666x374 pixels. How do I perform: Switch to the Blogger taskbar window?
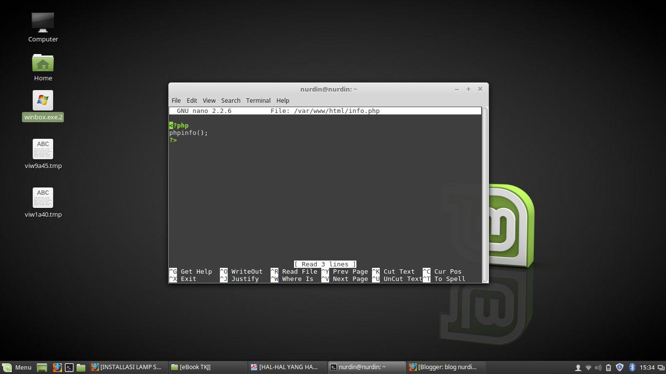(x=447, y=367)
